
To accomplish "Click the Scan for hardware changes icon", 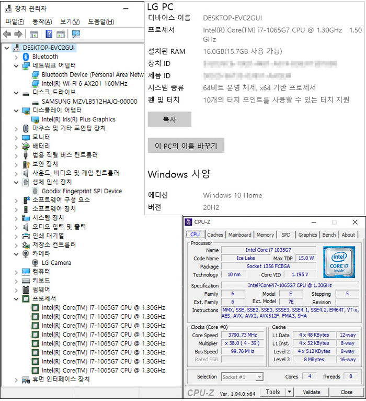I will [x=76, y=34].
